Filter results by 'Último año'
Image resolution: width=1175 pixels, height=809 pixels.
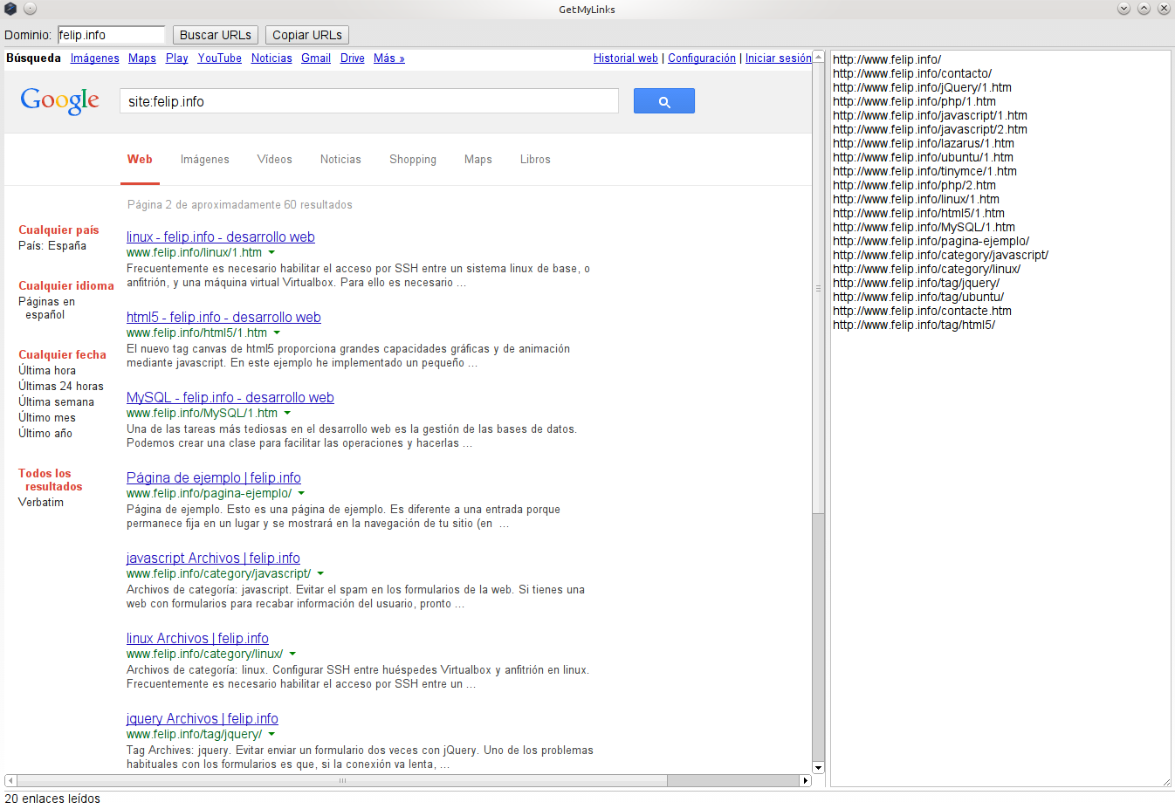[45, 434]
